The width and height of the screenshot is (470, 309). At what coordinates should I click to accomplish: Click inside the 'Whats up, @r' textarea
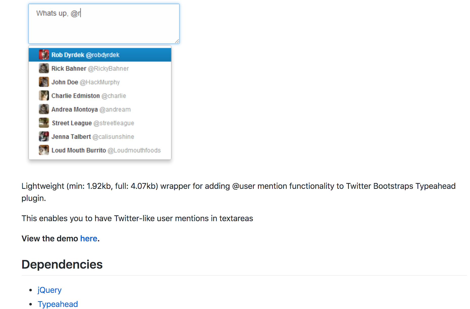coord(104,24)
